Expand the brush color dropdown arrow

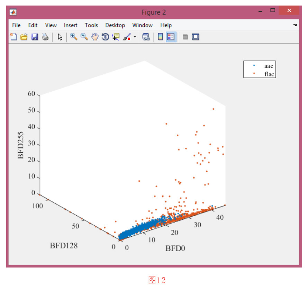[135, 37]
